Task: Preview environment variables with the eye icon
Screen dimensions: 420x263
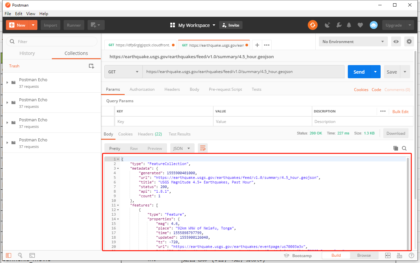Action: 396,41
